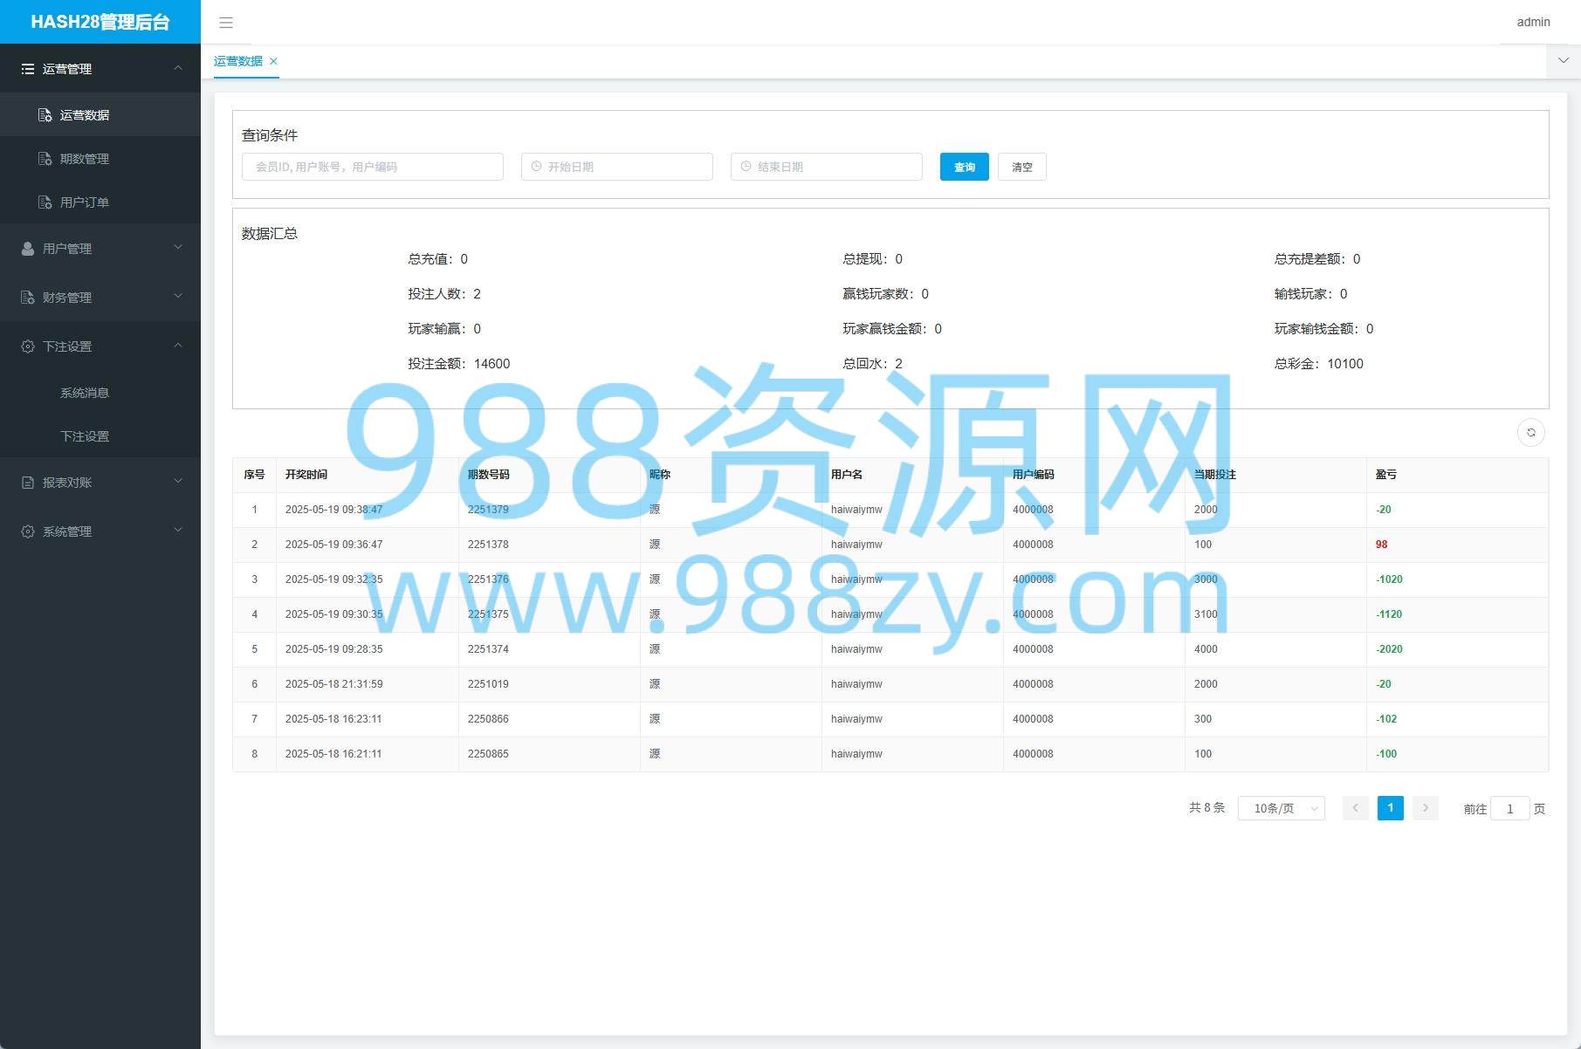Open the 10条/页 page size dropdown
The width and height of the screenshot is (1581, 1049).
(1281, 809)
